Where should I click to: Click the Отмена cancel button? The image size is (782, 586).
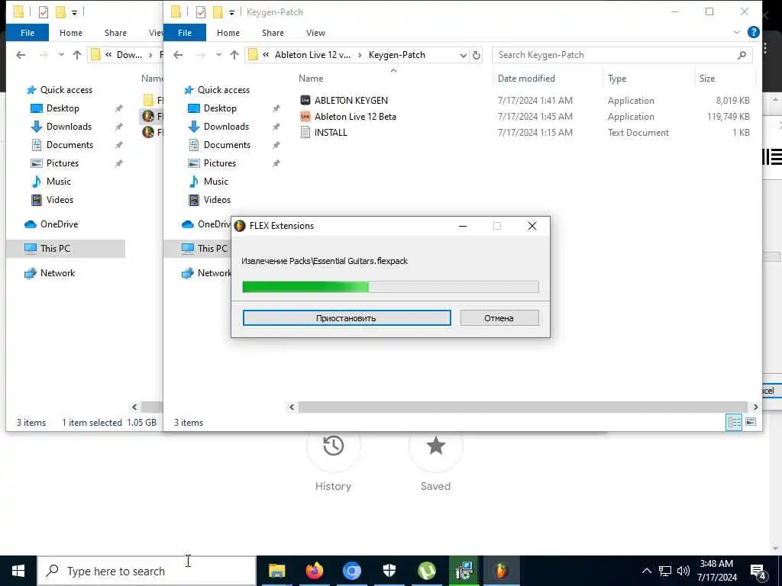[x=499, y=318]
